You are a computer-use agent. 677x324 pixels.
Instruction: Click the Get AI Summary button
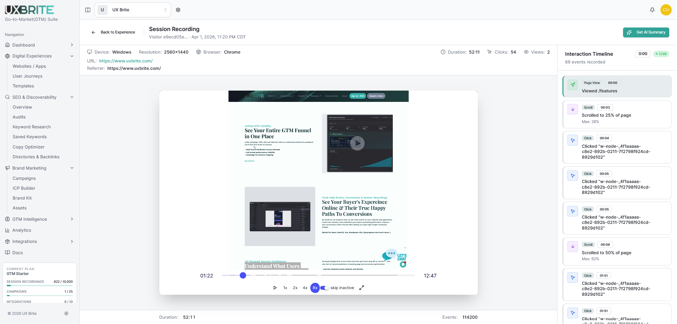point(646,32)
